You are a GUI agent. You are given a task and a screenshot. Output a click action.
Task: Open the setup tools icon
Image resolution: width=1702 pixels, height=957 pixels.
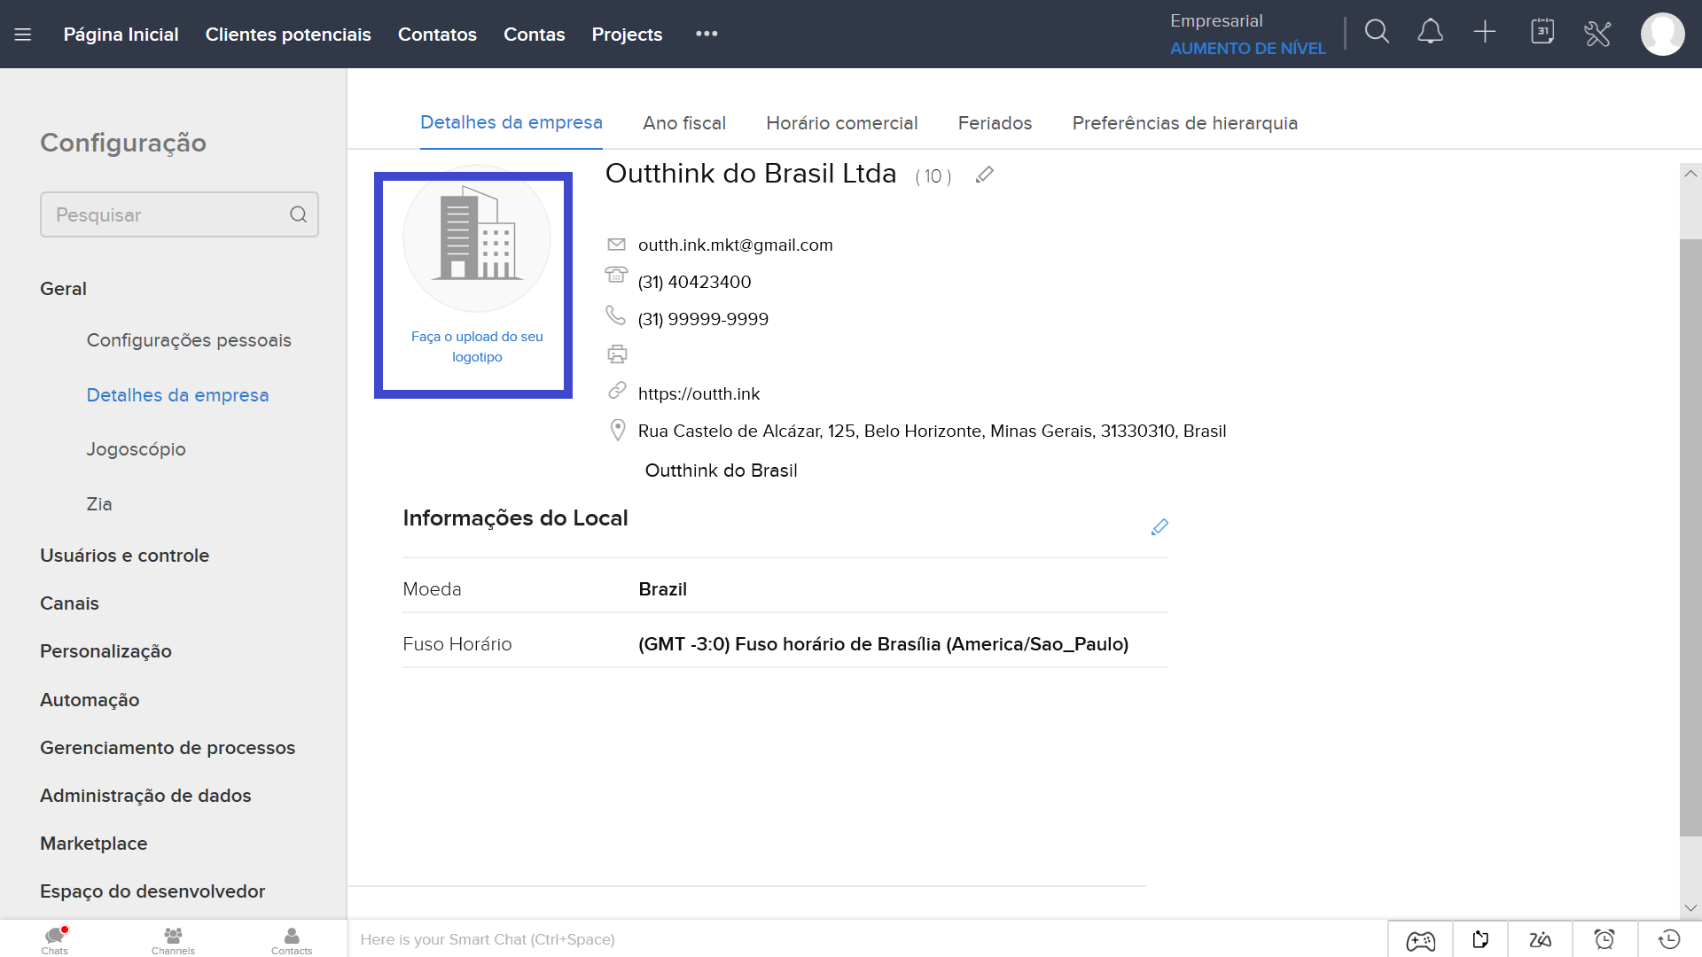[x=1597, y=34]
